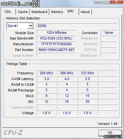Click tRAS value 15
124x139 pixels.
click(x=87, y=96)
